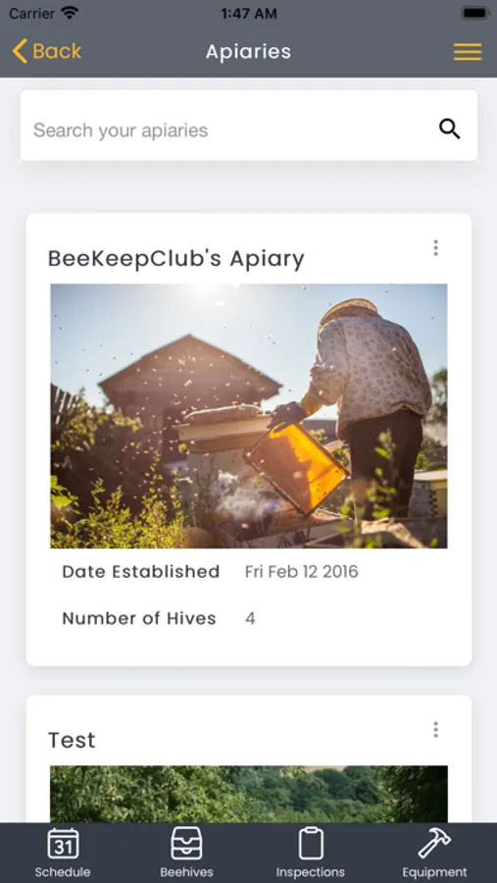Open the hamburger menu
The width and height of the screenshot is (497, 883).
point(468,52)
